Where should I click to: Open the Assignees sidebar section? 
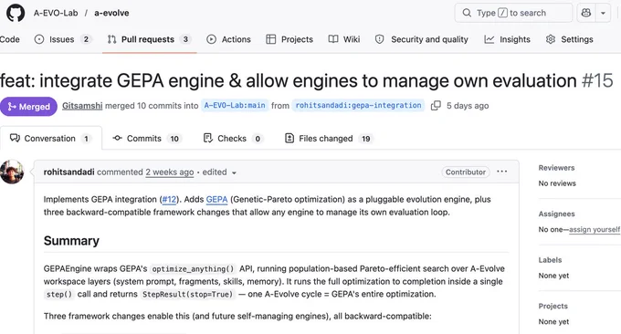(x=556, y=214)
